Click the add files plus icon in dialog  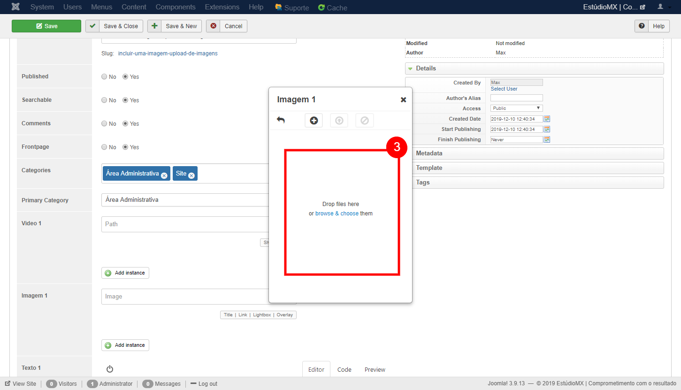tap(314, 121)
